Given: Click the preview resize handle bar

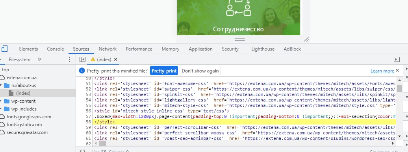Looking at the screenshot, I should point(240,40).
